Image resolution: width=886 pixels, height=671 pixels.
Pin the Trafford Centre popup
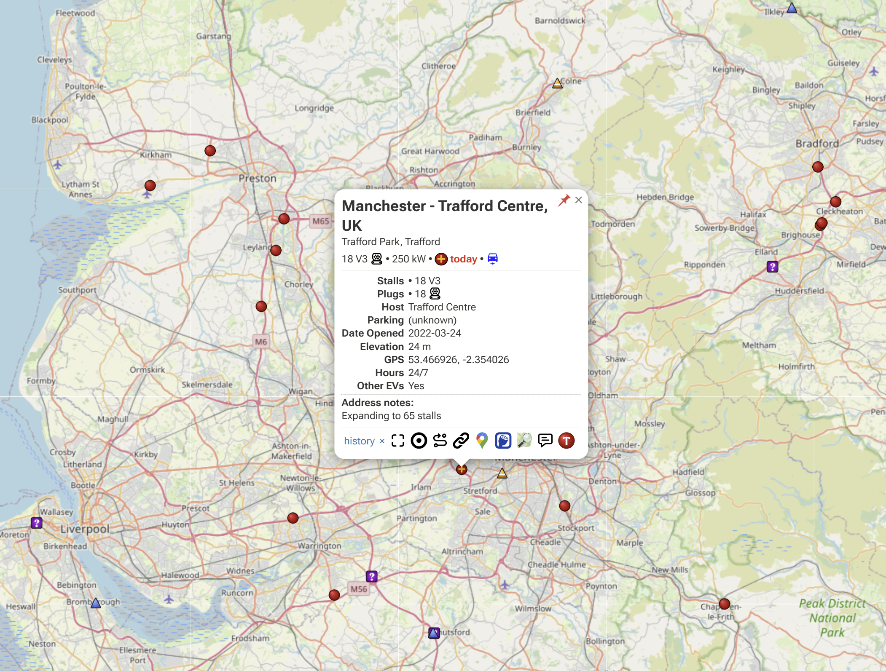pos(564,200)
